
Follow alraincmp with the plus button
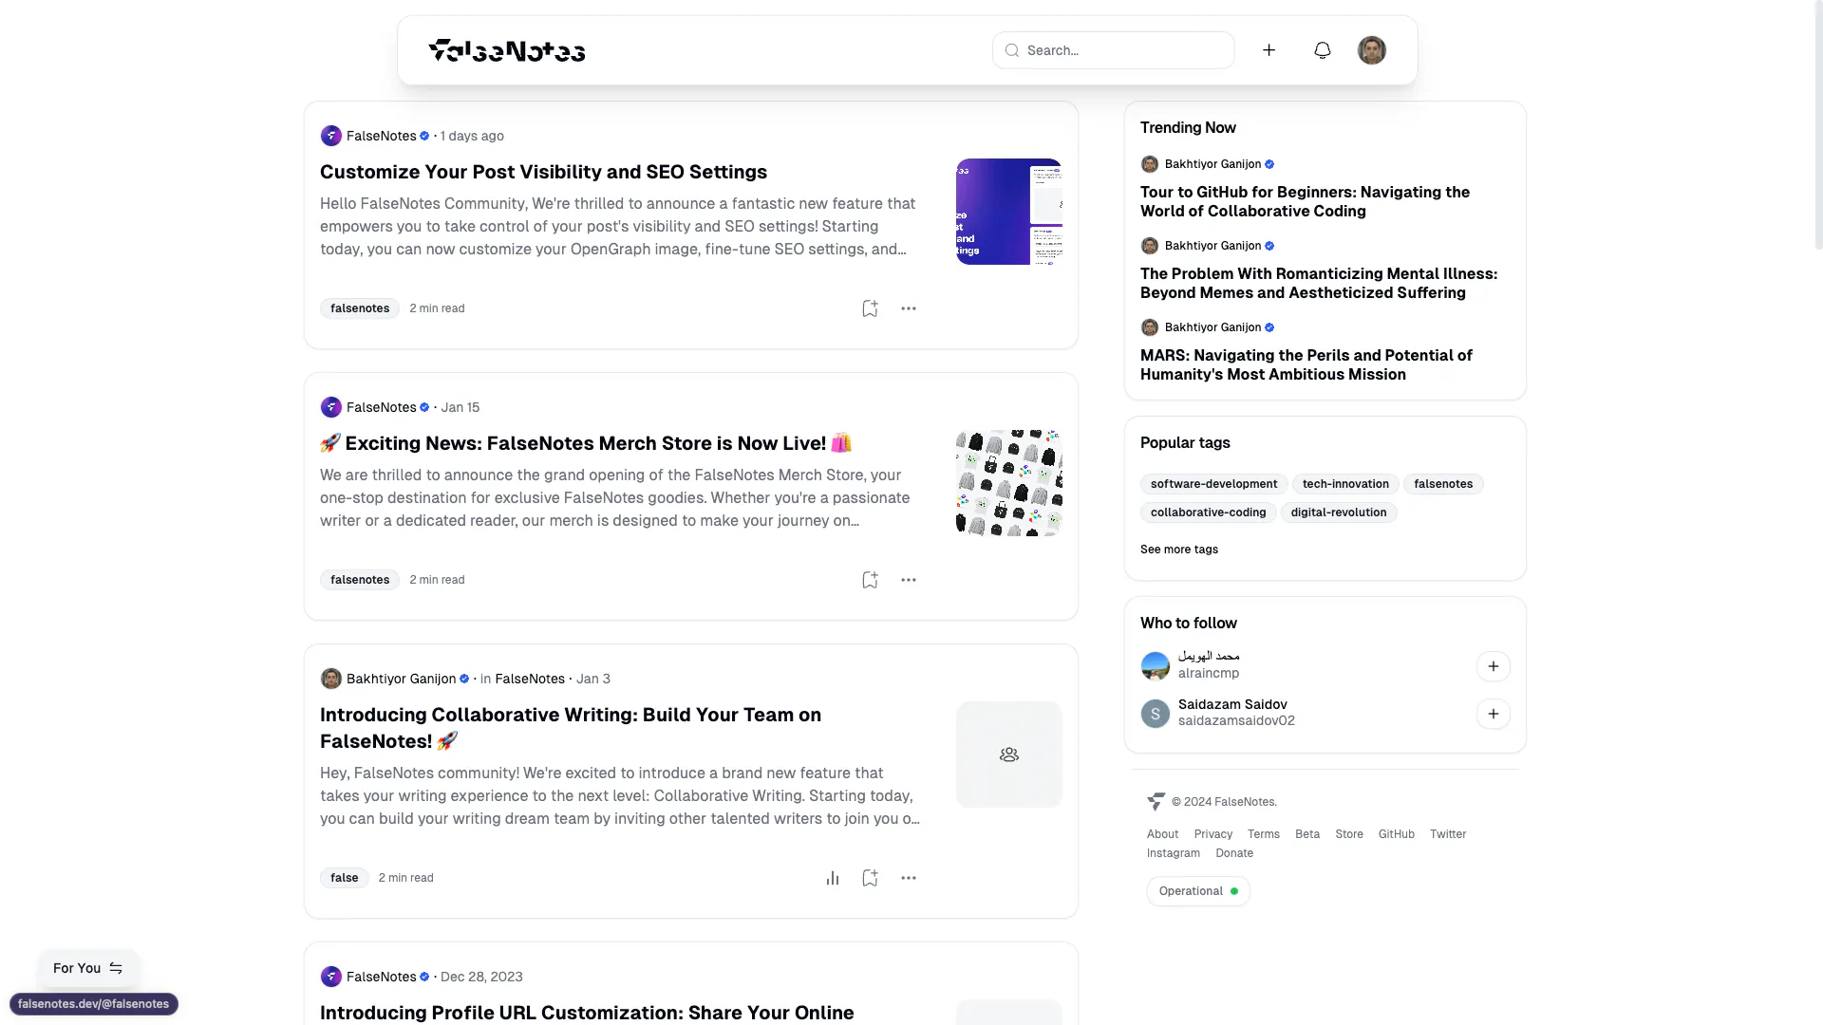pos(1494,666)
